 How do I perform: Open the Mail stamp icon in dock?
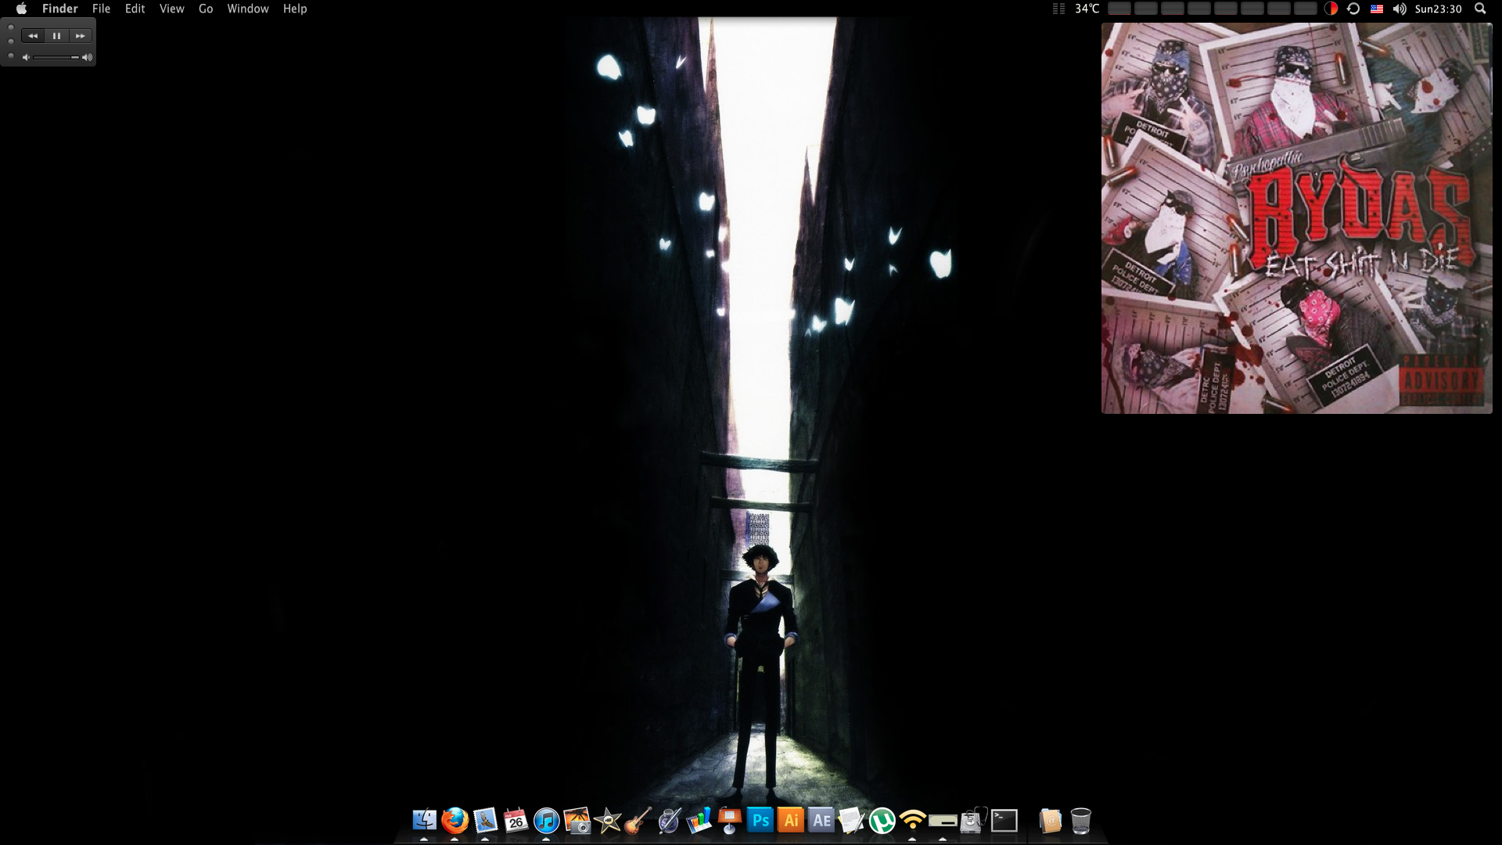(x=485, y=820)
